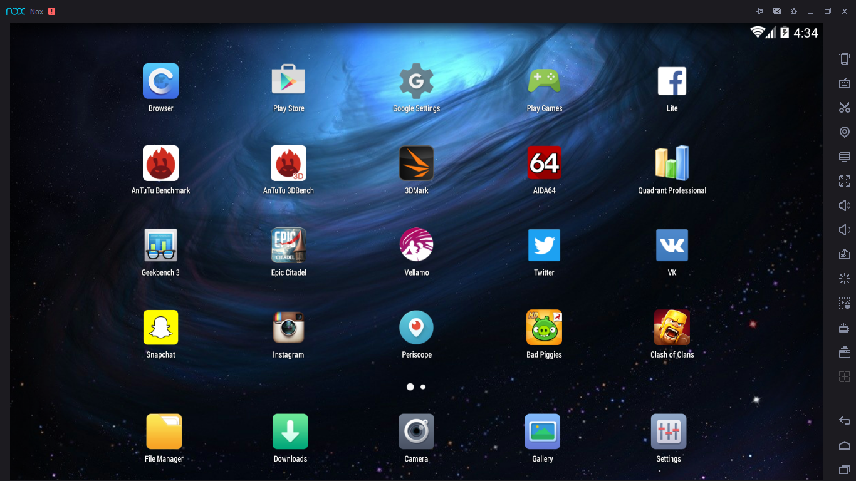Open Nox system settings gear in title bar

794,11
